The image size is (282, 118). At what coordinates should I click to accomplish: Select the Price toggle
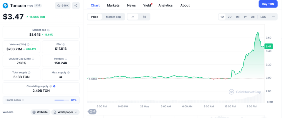pos(95,17)
